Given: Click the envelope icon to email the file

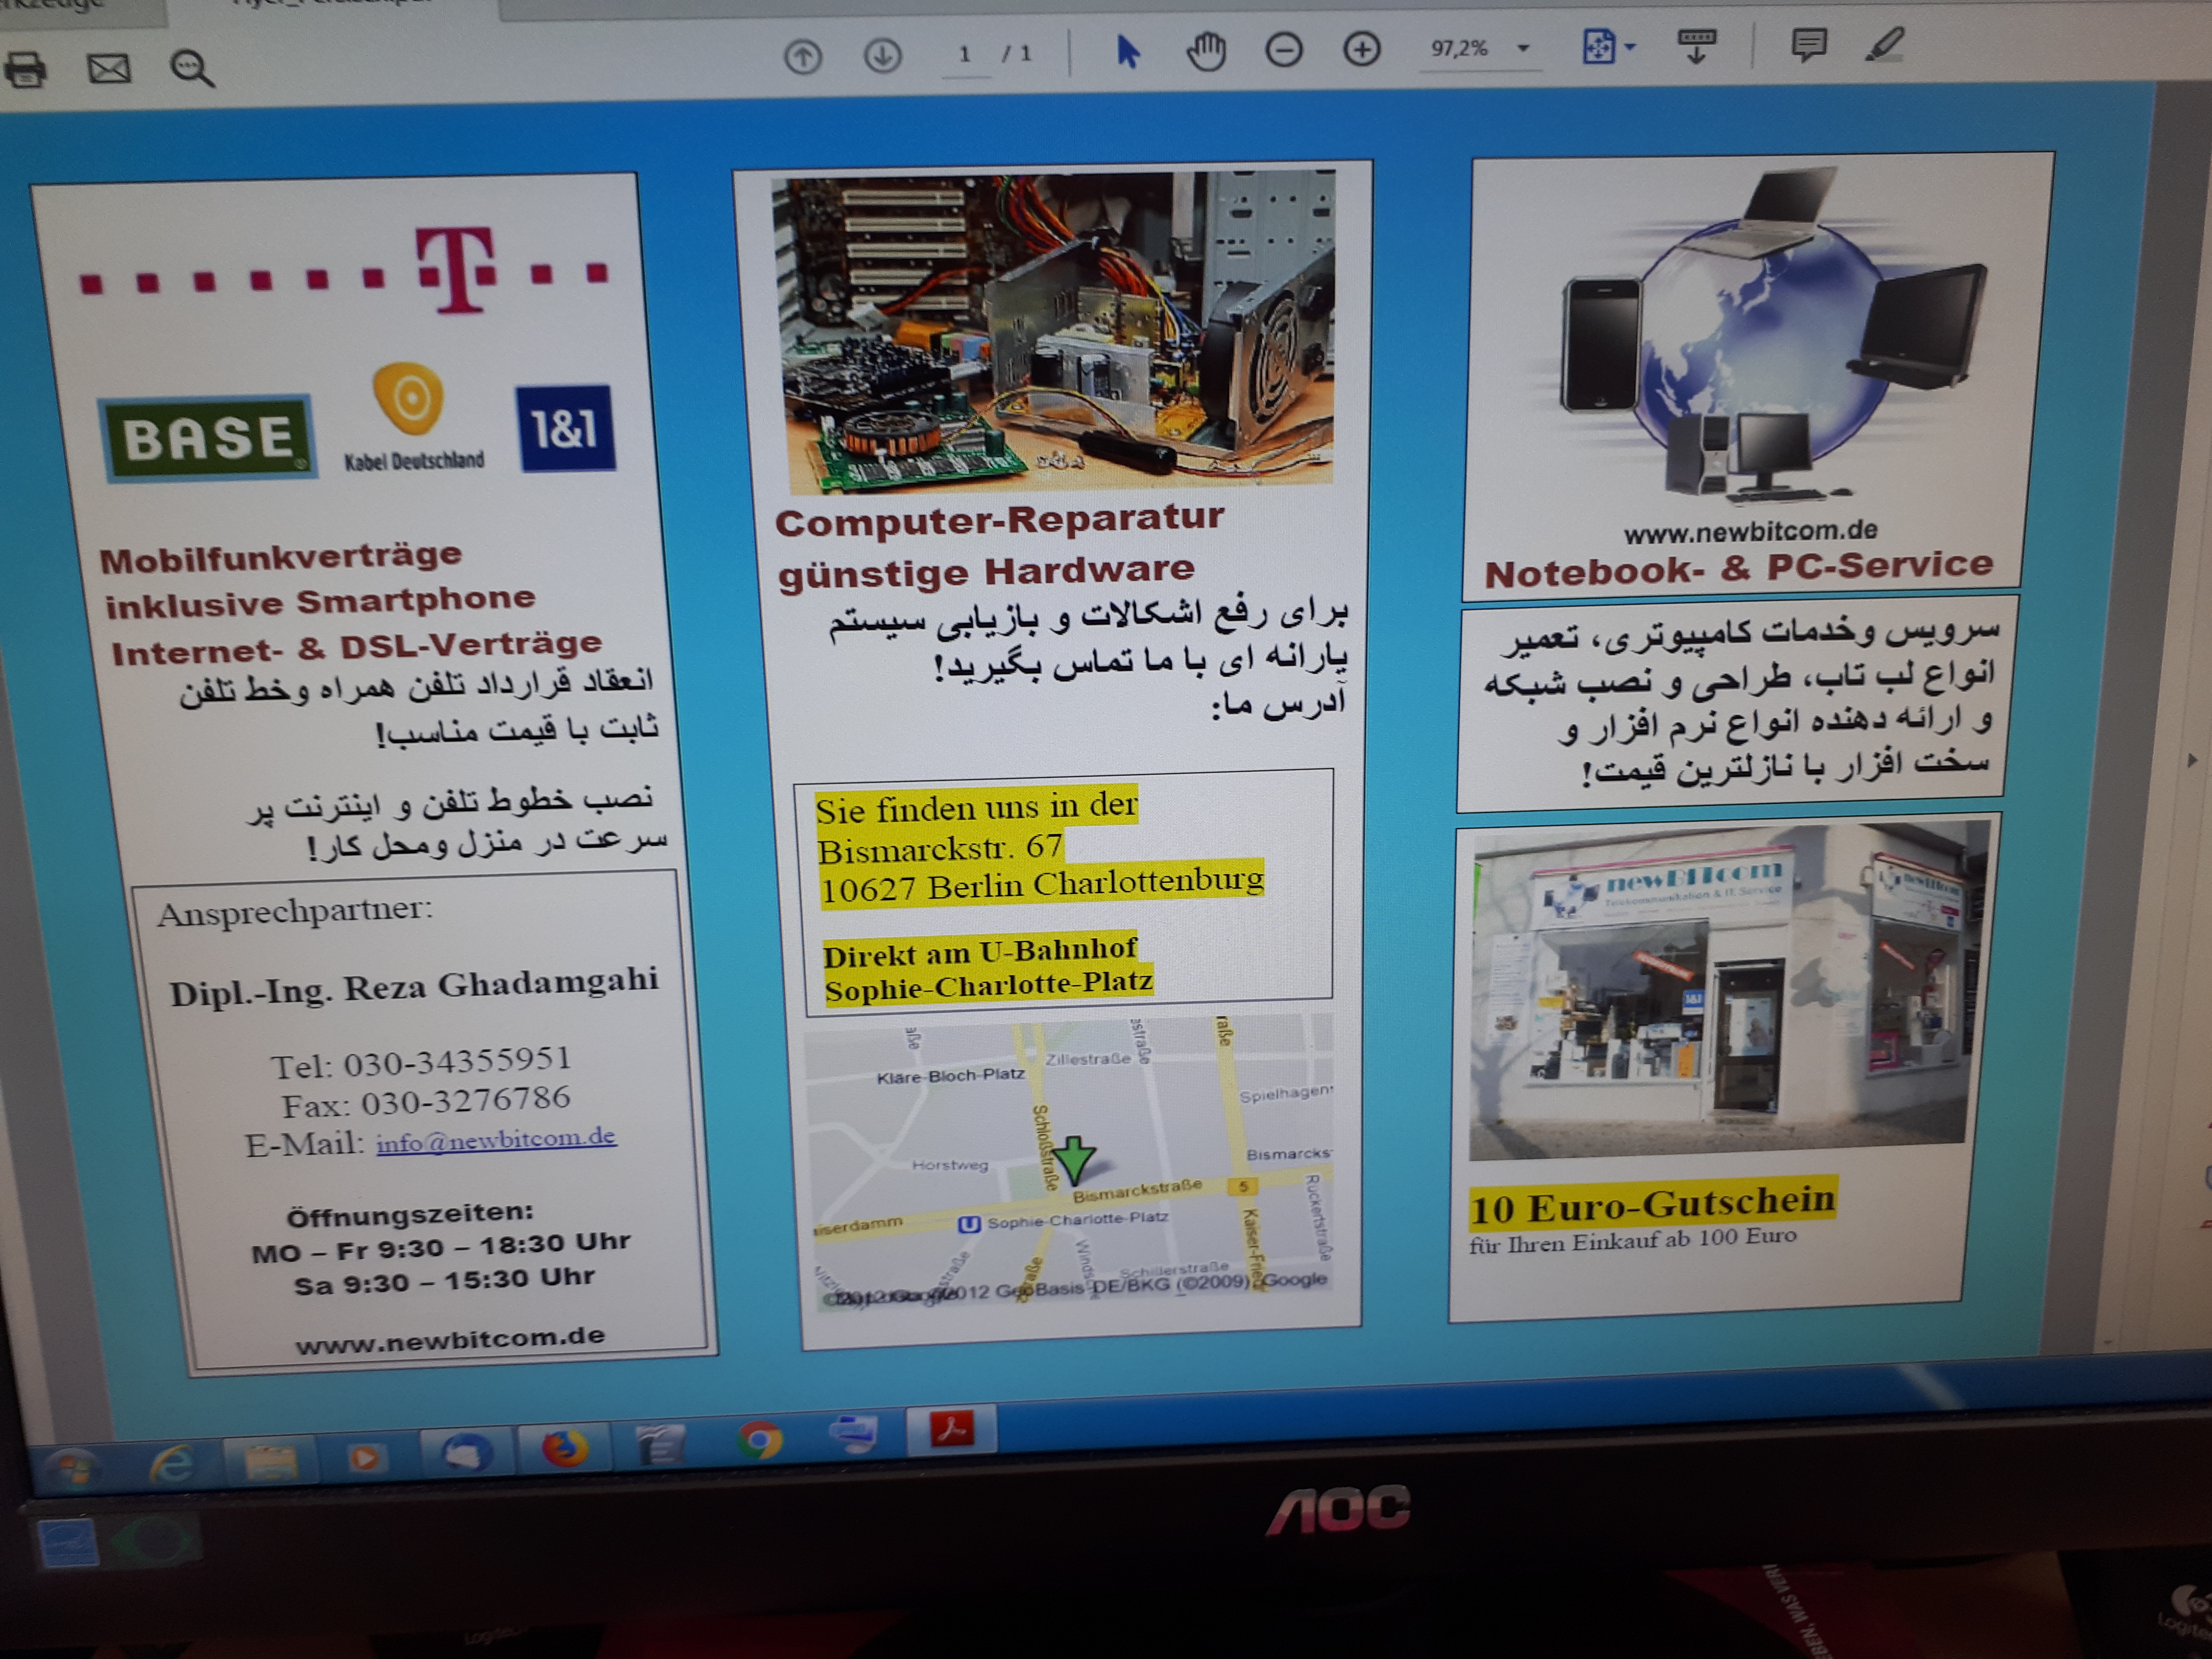Looking at the screenshot, I should pyautogui.click(x=109, y=68).
